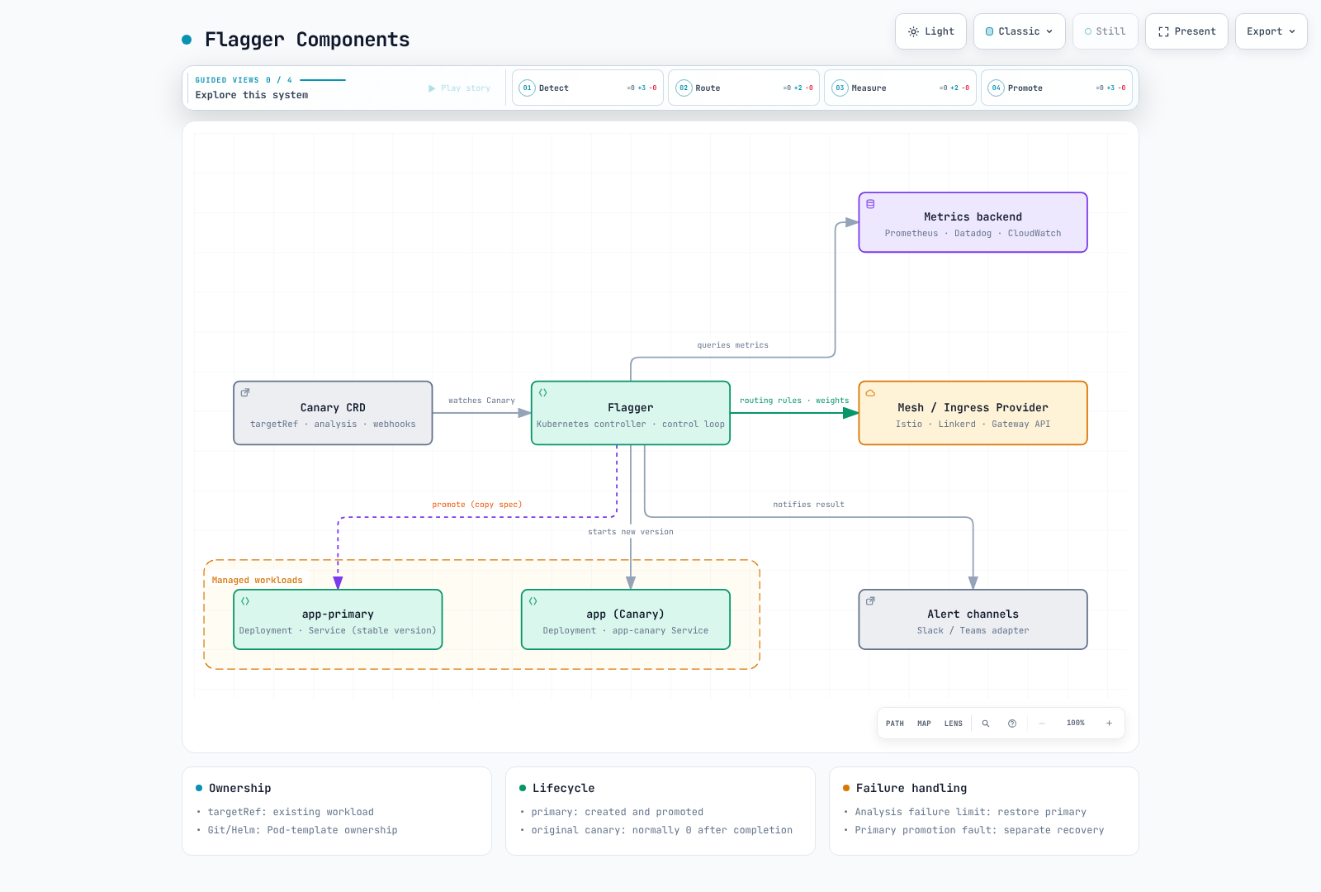Image resolution: width=1321 pixels, height=892 pixels.
Task: Toggle MAP mode in canvas toolbar
Action: pos(924,724)
